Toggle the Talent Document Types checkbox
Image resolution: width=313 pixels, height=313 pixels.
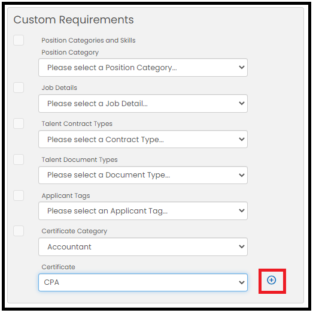tap(19, 159)
